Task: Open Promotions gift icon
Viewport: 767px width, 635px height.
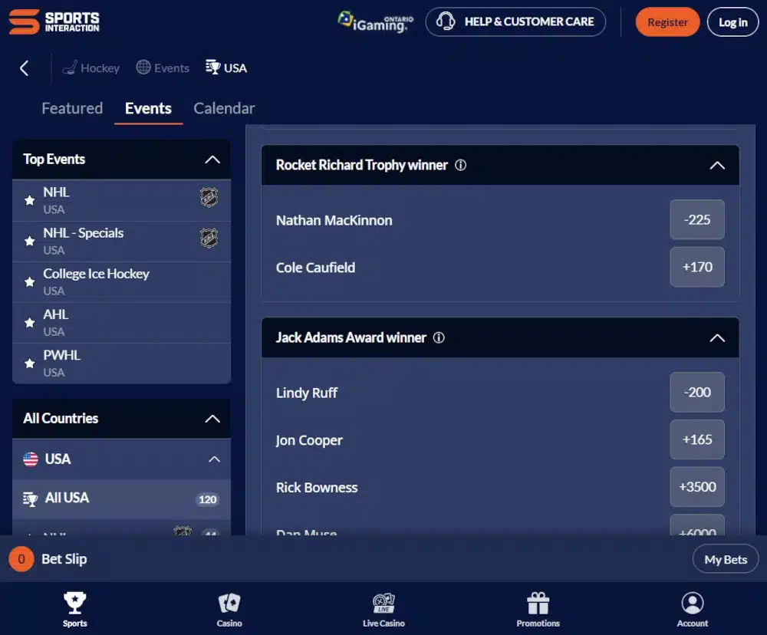Action: click(538, 604)
